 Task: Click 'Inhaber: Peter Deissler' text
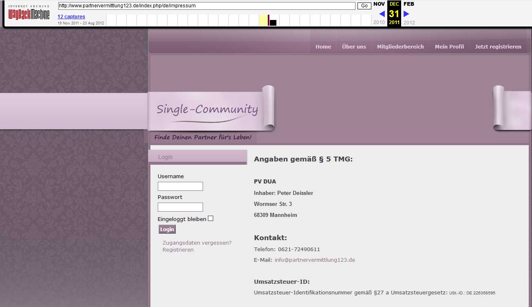click(x=283, y=193)
